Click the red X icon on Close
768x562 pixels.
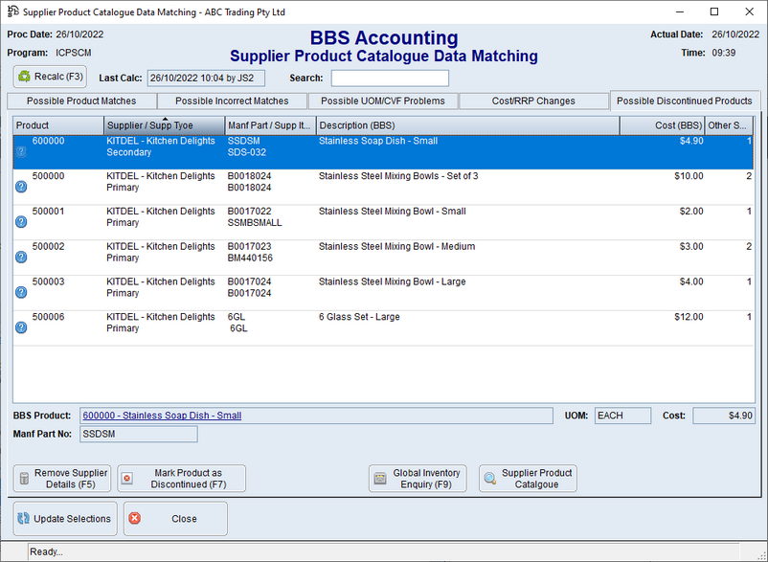(134, 519)
